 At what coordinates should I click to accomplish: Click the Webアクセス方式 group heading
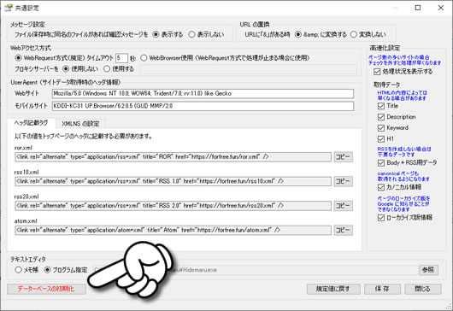pos(31,48)
